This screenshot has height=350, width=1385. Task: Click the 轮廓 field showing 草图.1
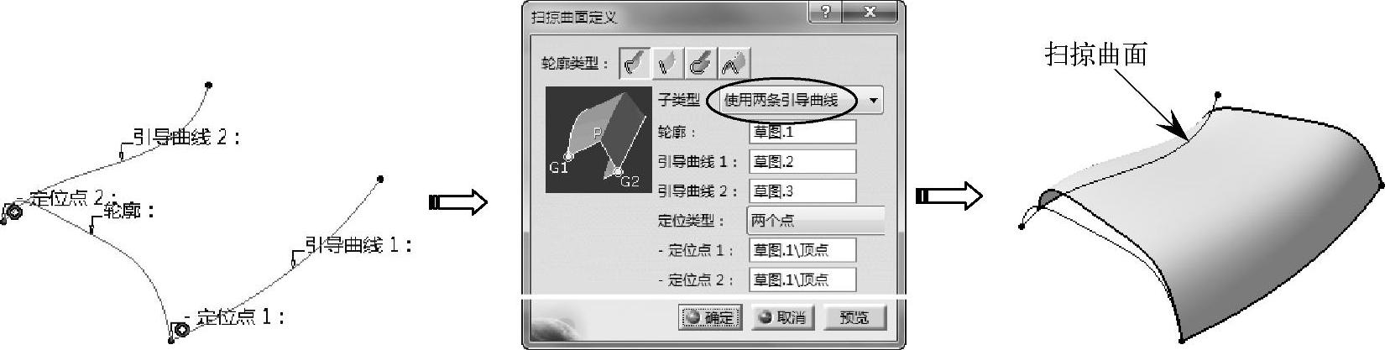pyautogui.click(x=802, y=133)
